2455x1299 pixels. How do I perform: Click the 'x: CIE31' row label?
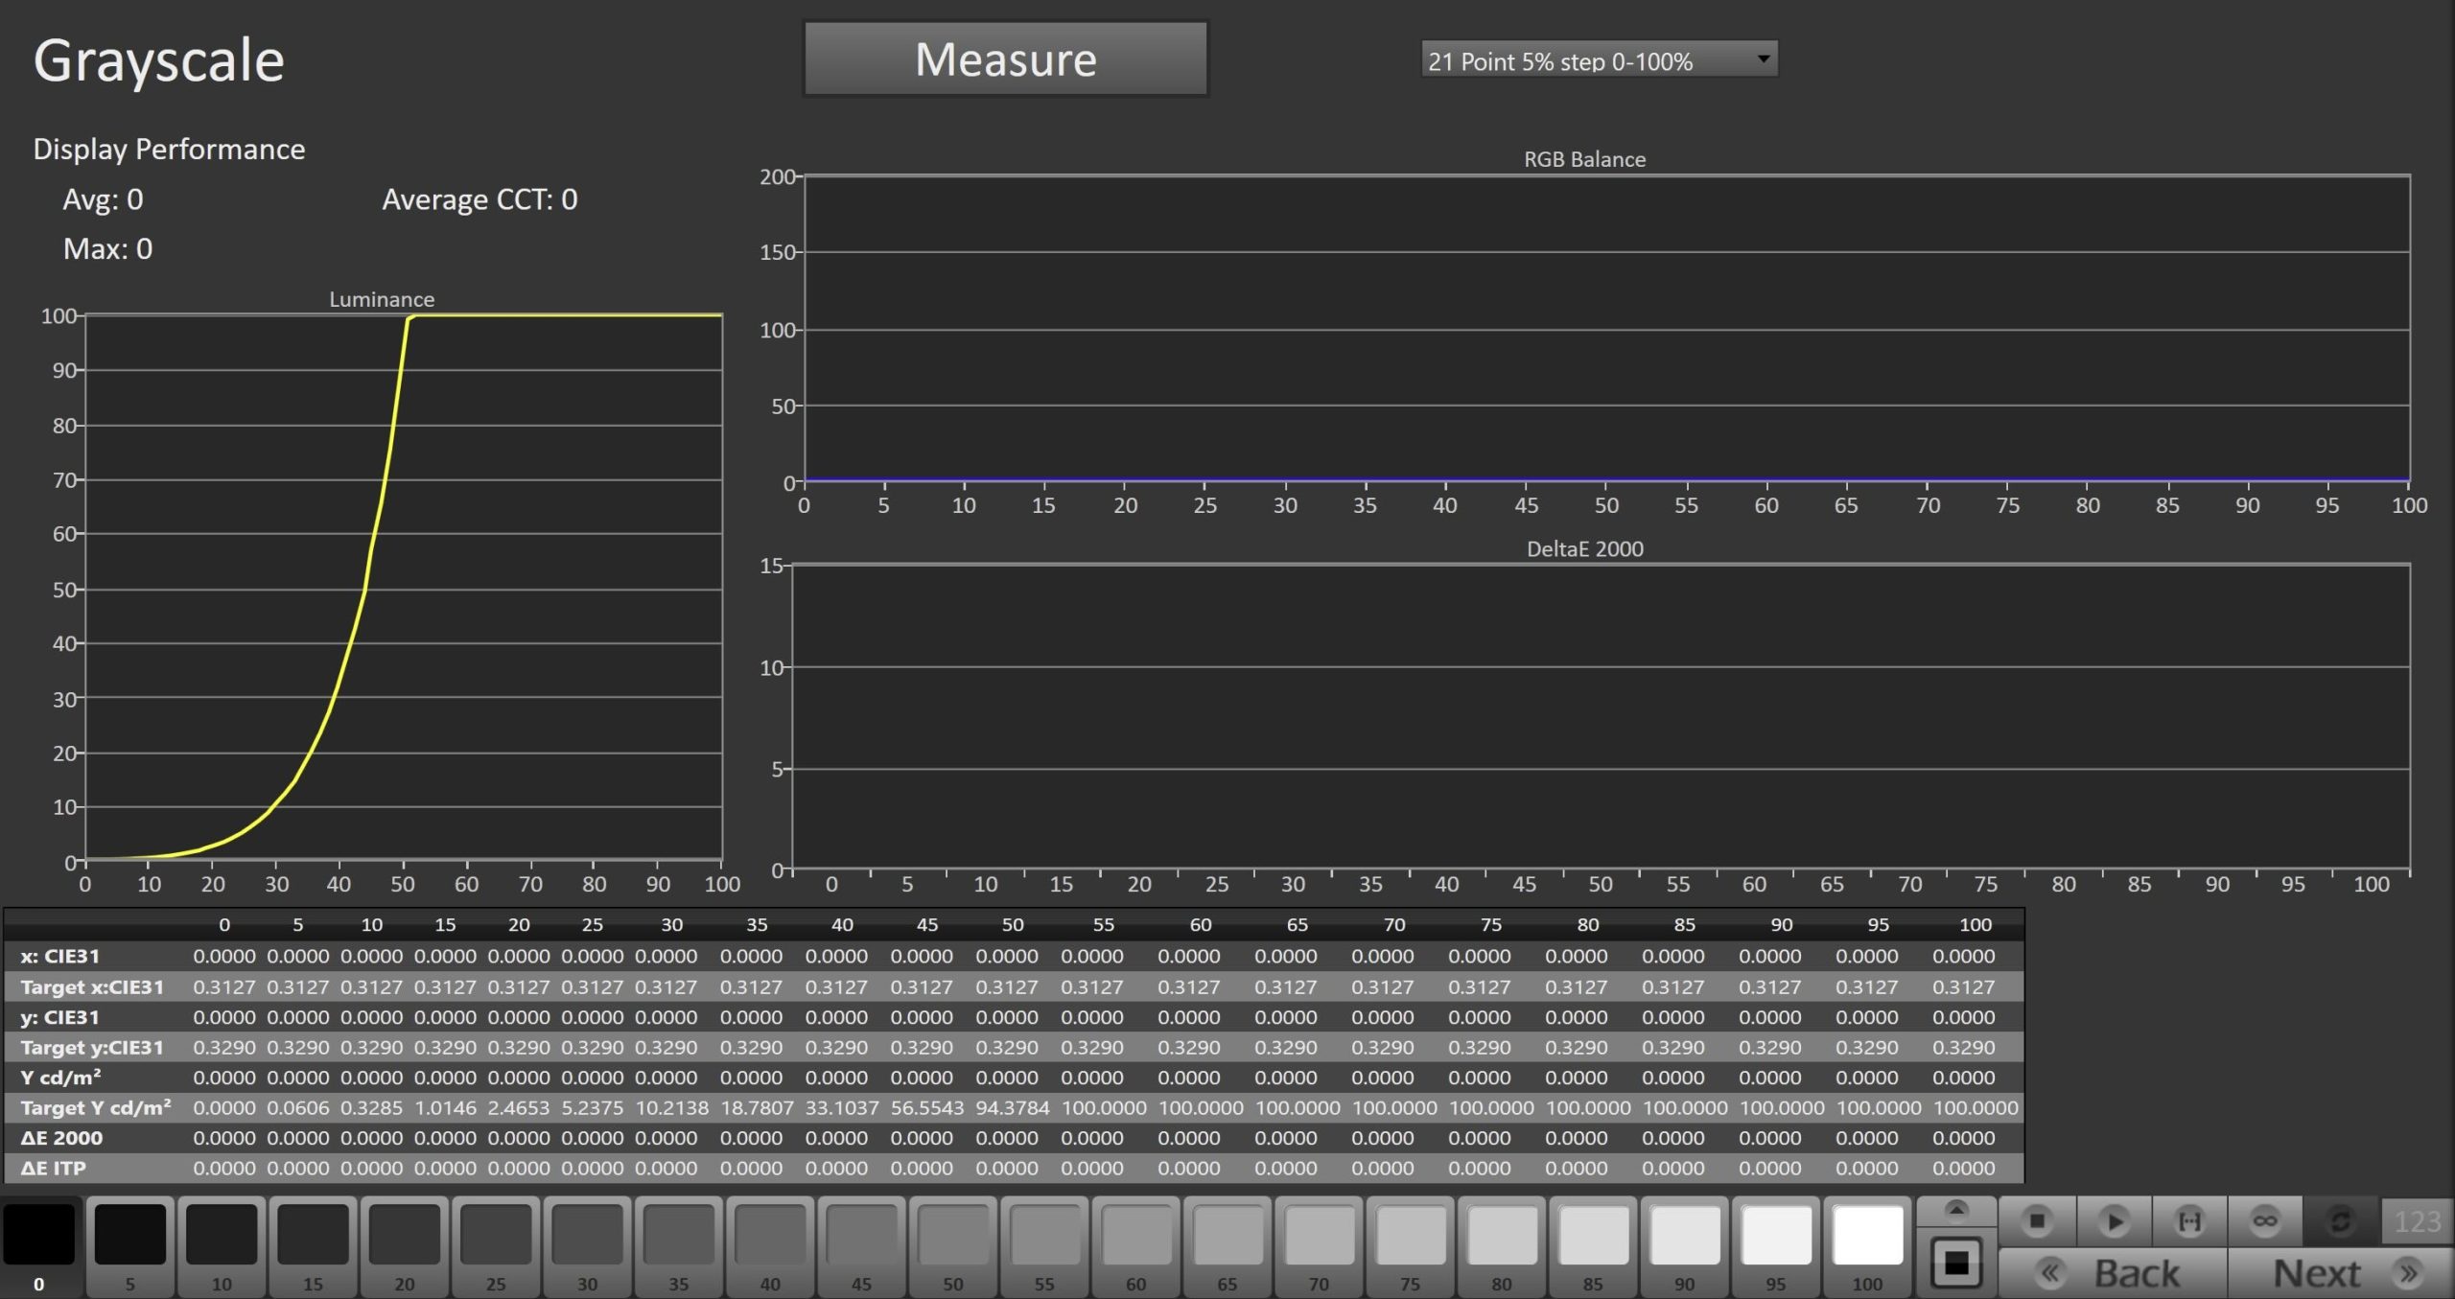[x=59, y=956]
